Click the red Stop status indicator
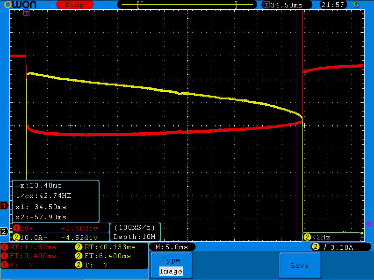 point(74,5)
